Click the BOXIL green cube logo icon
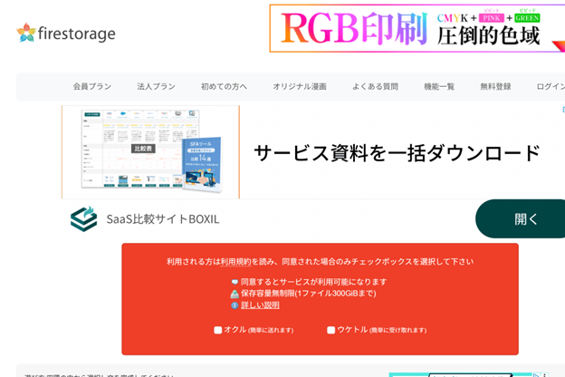 84,219
